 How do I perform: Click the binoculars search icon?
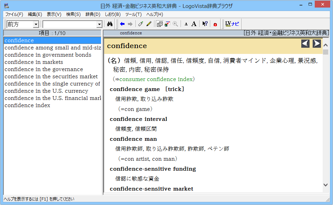click(110, 24)
